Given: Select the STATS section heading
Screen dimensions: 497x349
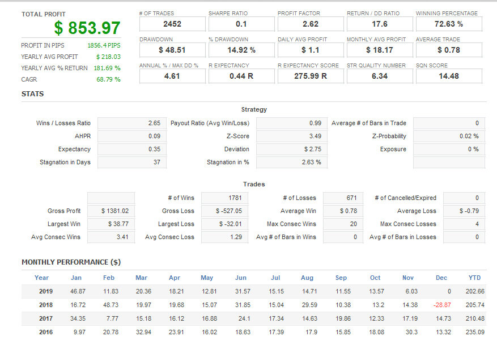Looking at the screenshot, I should [x=33, y=94].
